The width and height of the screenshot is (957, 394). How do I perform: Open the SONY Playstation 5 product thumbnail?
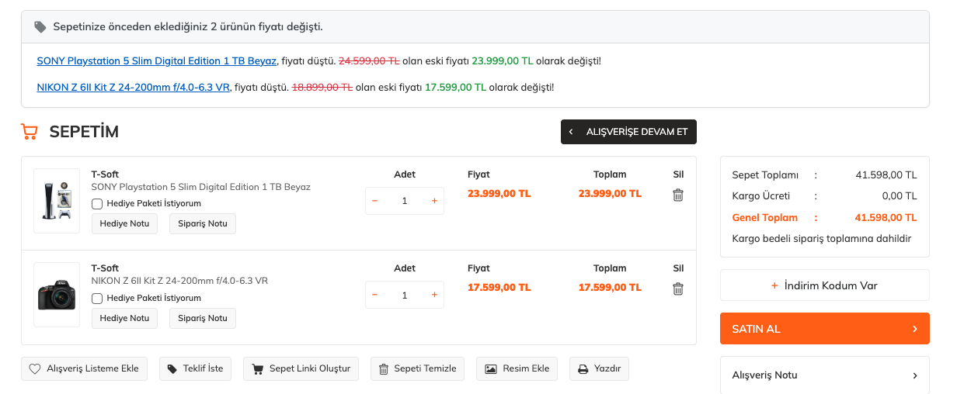[57, 201]
